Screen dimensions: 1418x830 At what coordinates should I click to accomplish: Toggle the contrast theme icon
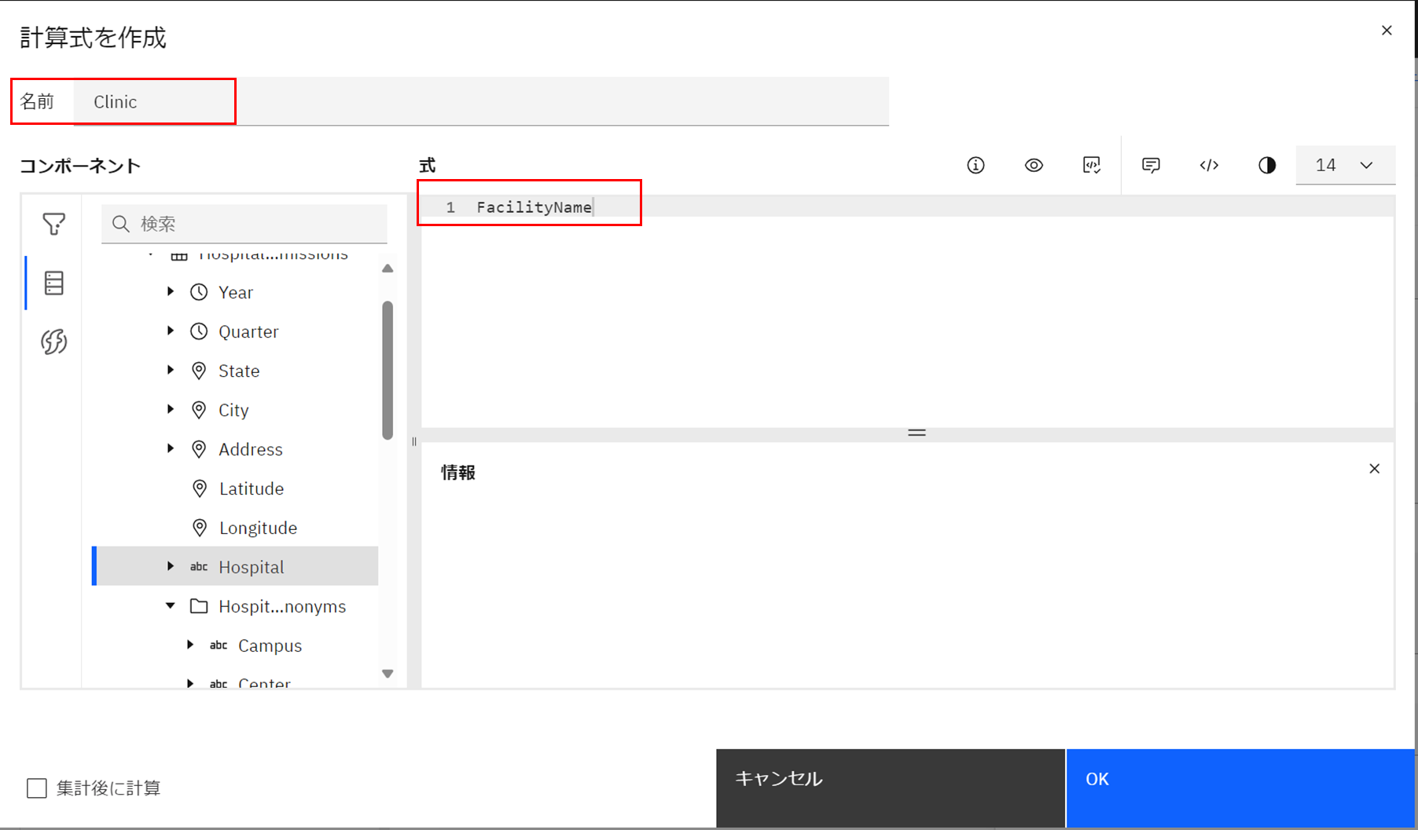point(1267,165)
